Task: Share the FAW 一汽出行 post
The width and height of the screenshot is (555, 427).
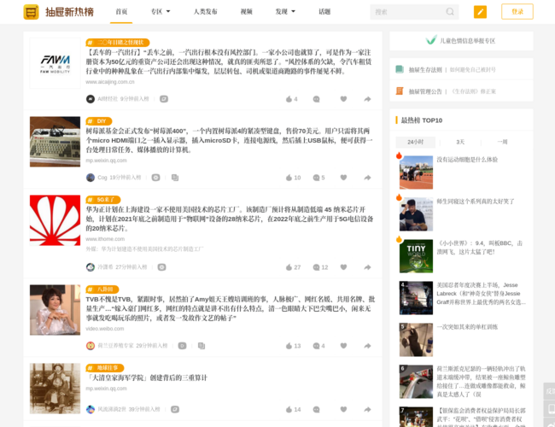Action: (x=367, y=99)
